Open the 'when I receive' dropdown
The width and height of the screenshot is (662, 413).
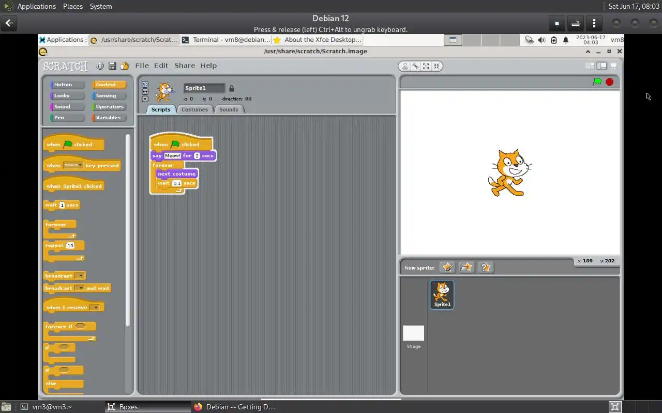95,308
